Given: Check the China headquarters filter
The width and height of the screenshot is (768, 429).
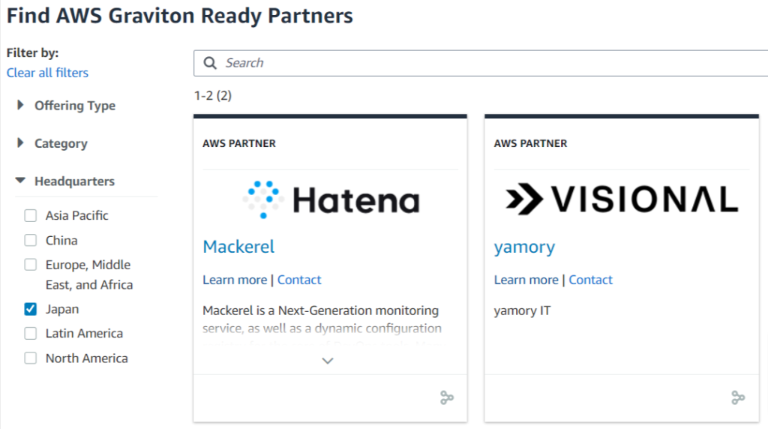Looking at the screenshot, I should [30, 241].
